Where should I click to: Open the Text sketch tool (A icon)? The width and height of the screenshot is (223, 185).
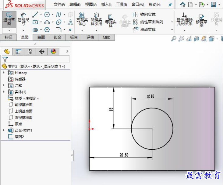pos(70,22)
